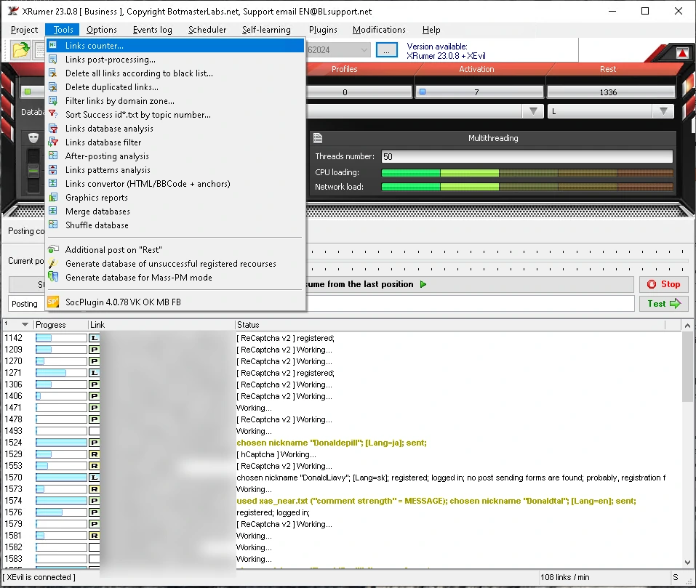696x588 pixels.
Task: Click the Activation tab header
Action: click(476, 69)
